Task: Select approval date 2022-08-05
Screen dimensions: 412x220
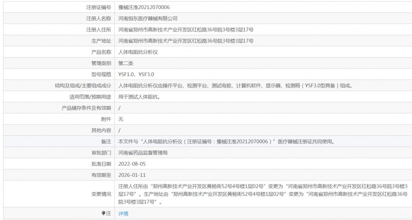Action: [x=132, y=164]
